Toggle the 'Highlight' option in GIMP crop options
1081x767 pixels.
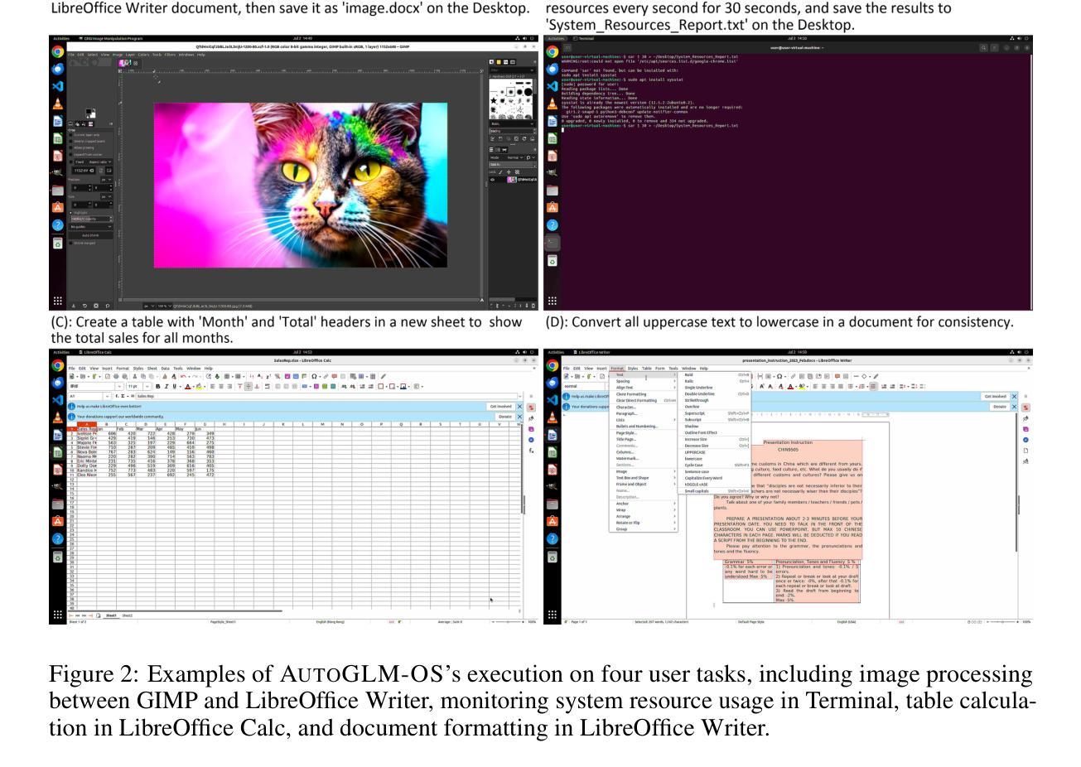70,213
